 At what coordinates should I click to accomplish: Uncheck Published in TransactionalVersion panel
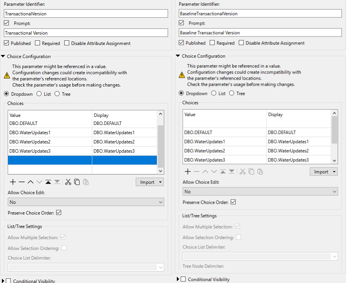[7, 43]
